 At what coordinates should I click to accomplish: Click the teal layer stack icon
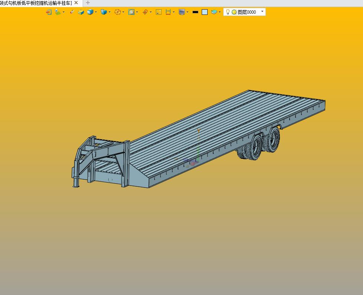point(214,12)
